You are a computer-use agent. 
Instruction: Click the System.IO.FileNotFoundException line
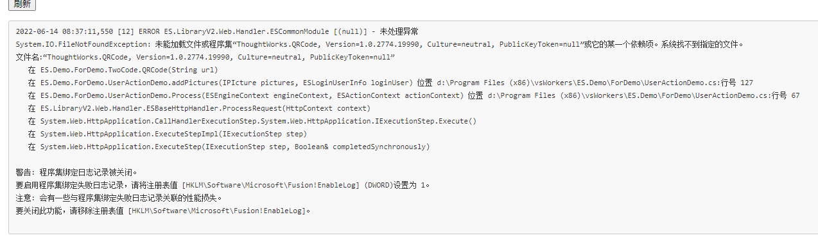click(x=379, y=44)
